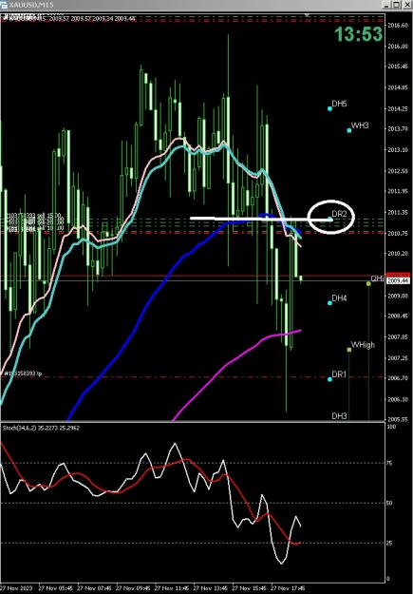This screenshot has height=594, width=413.
Task: Click the 27 Nov 09:45 time label
Action: (134, 588)
